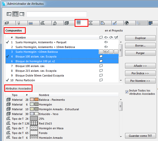The width and height of the screenshot is (158, 141).
Task: Open the Pens attribute tab
Action: (x=21, y=23)
